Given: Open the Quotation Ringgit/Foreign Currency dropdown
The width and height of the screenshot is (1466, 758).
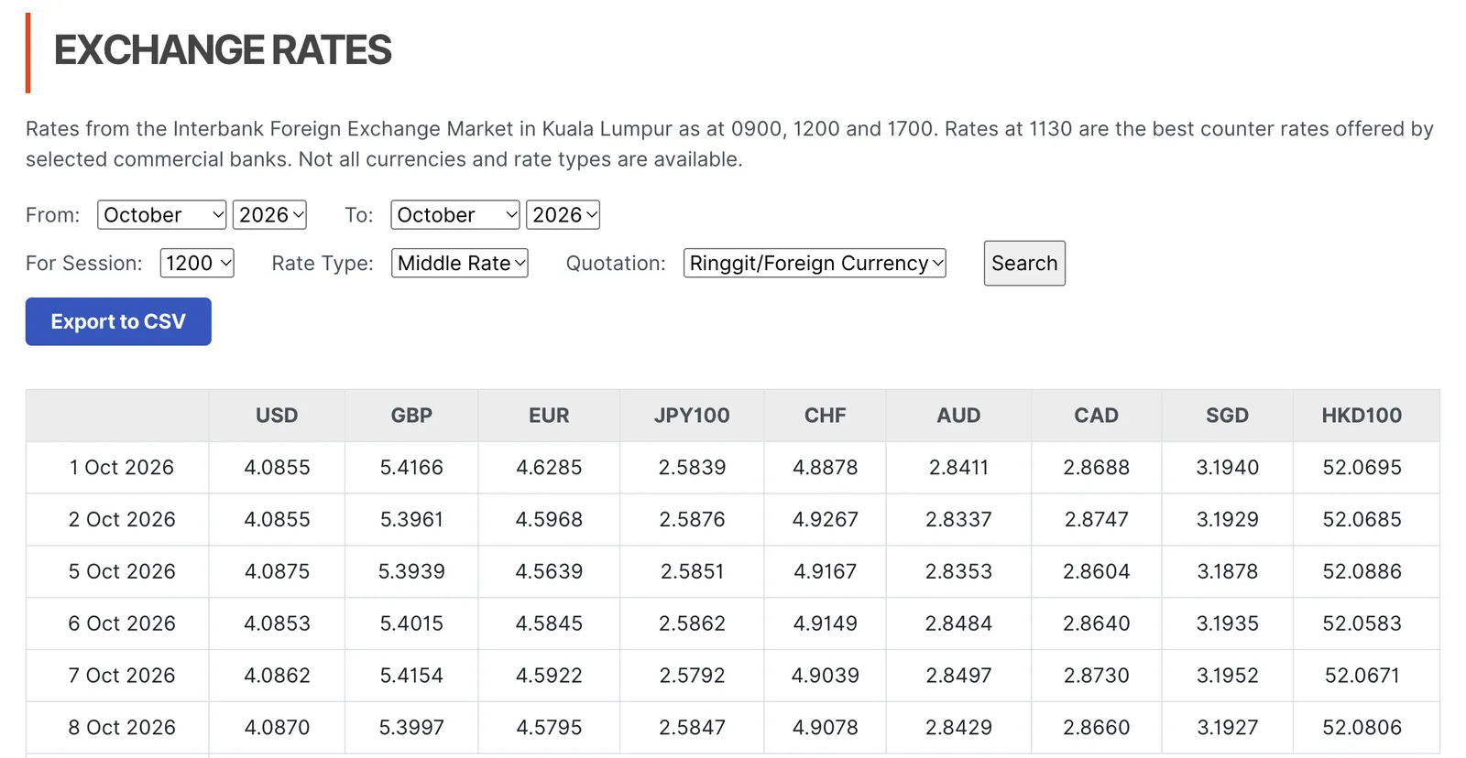Looking at the screenshot, I should [x=815, y=264].
